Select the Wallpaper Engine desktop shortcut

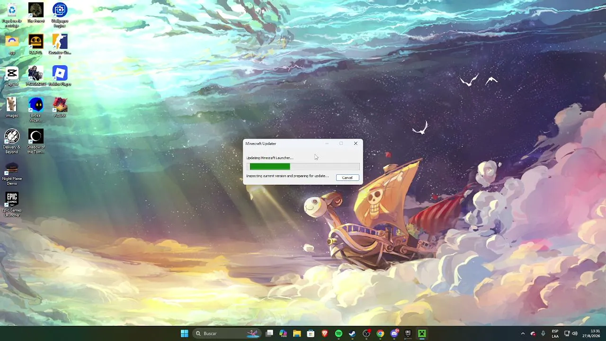click(x=60, y=15)
